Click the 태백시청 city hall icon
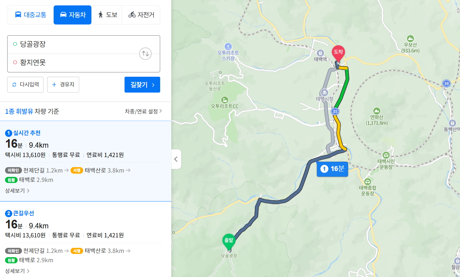460x277 pixels. (324, 92)
